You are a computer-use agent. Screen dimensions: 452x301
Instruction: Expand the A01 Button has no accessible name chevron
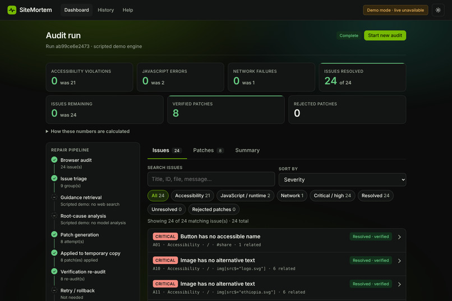tap(399, 237)
